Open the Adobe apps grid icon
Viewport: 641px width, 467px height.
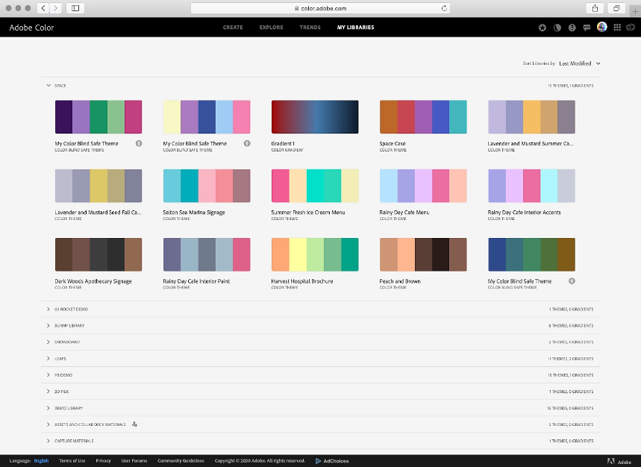point(617,27)
